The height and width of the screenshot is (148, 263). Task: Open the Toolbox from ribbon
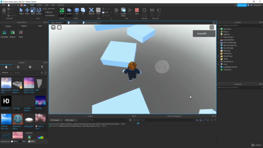point(69,11)
